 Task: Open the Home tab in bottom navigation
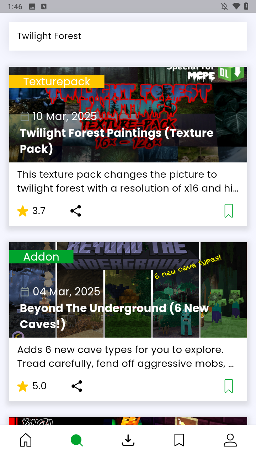26,440
